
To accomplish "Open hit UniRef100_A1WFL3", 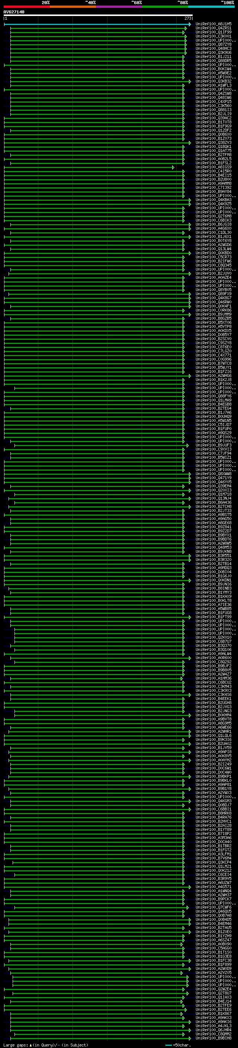I will click(x=213, y=86).
